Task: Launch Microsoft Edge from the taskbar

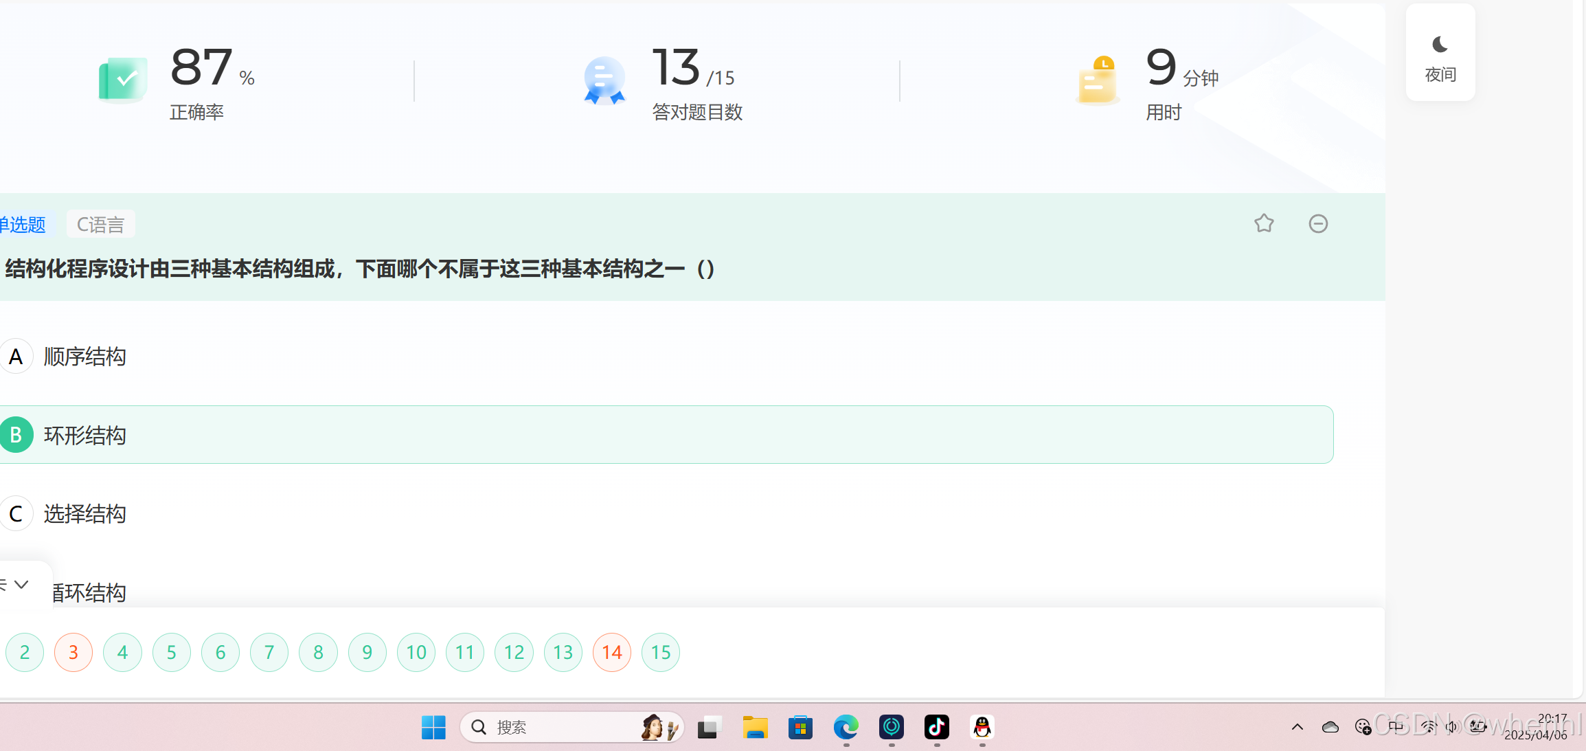Action: [x=846, y=727]
